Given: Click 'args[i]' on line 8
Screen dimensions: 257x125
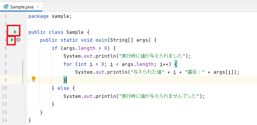Looking at the screenshot, I should [224, 72].
